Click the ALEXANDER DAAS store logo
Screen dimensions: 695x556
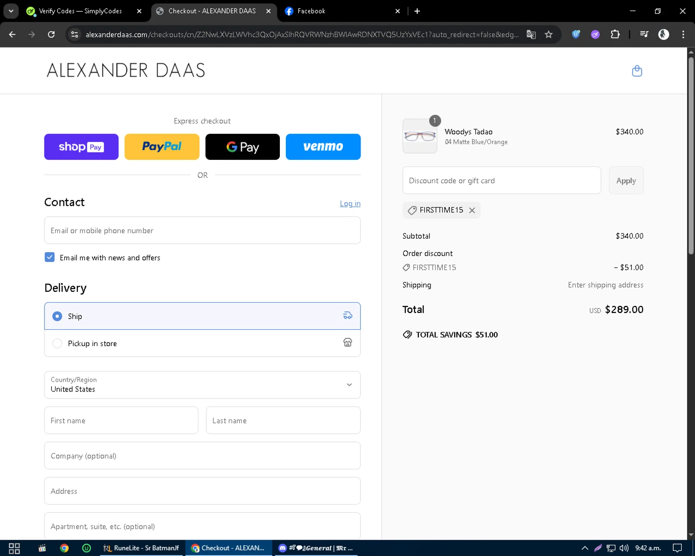click(126, 70)
